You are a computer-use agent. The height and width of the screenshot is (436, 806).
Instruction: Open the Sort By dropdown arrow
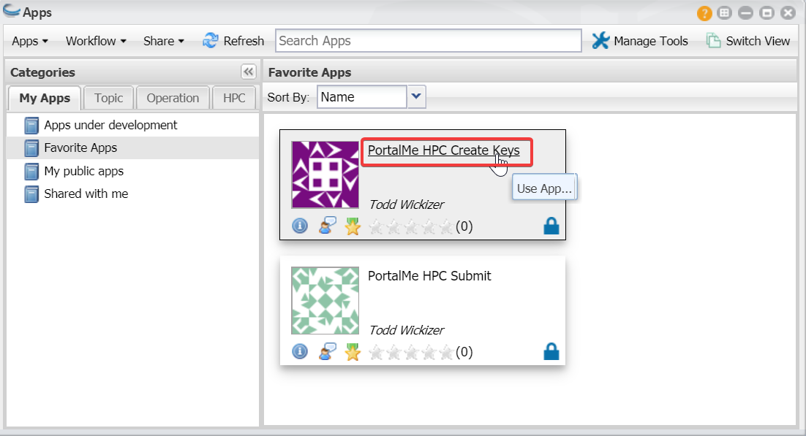click(x=416, y=96)
